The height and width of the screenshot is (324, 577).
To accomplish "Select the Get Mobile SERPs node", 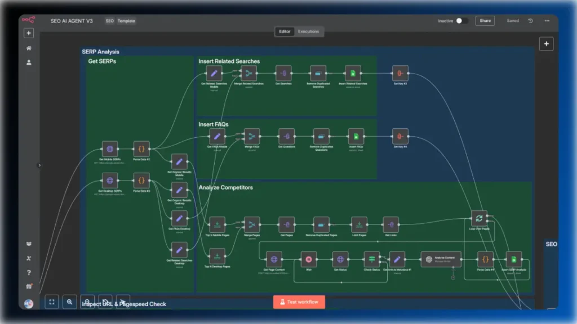I will (x=110, y=149).
